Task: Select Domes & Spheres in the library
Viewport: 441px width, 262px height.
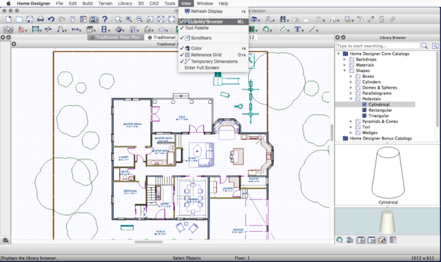Action: (x=380, y=87)
